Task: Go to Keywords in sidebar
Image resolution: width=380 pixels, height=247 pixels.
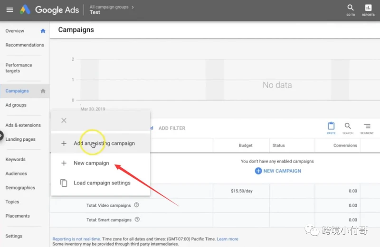Action: [16, 159]
